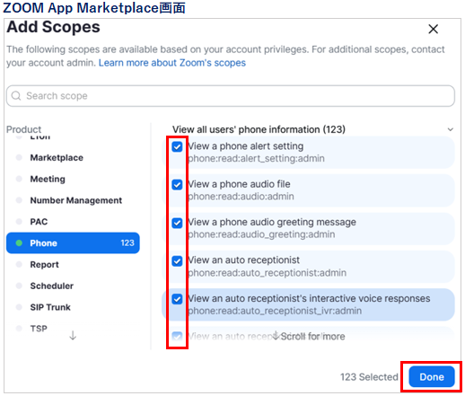The width and height of the screenshot is (465, 396).
Task: Click the 123 Selected label
Action: coord(369,377)
